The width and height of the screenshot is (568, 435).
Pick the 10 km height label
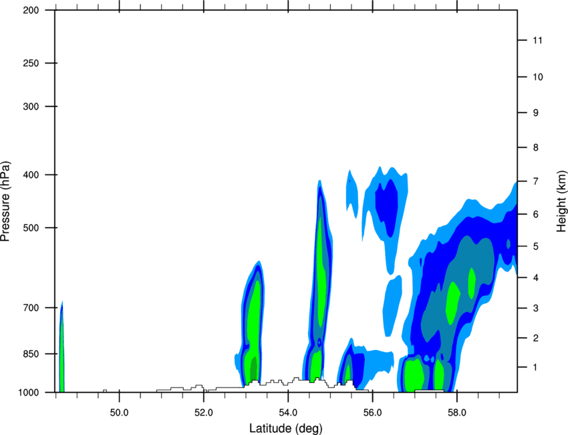pyautogui.click(x=538, y=77)
